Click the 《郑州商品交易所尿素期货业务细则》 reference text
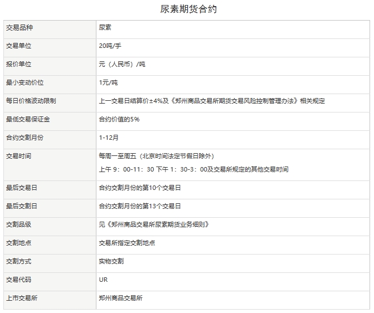This screenshot has width=374, height=313. pos(154,224)
